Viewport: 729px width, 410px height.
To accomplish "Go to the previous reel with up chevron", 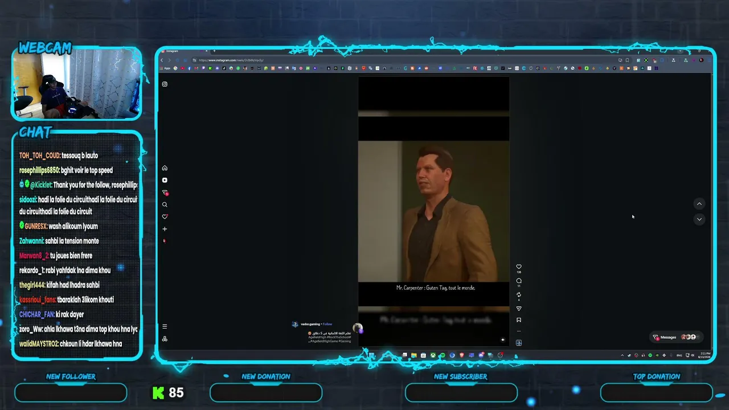I will 699,204.
